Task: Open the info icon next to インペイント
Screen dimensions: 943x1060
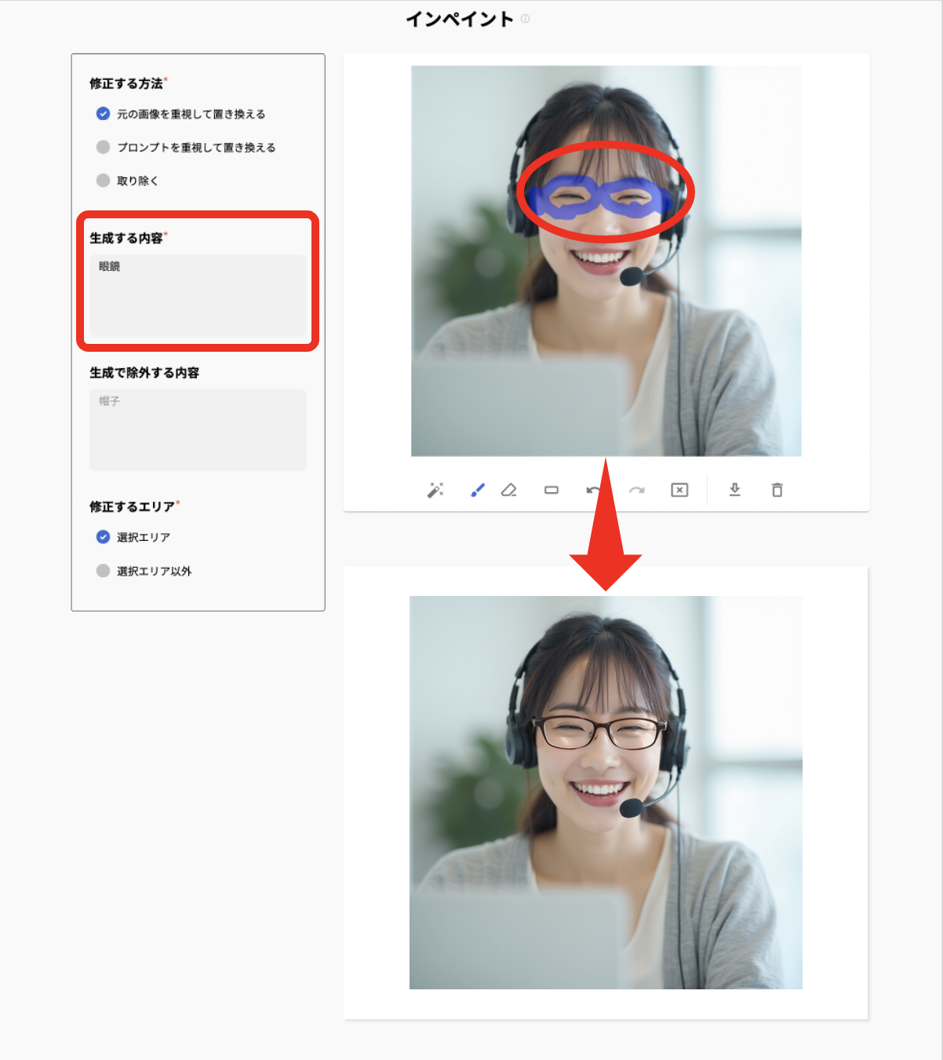Action: (525, 19)
